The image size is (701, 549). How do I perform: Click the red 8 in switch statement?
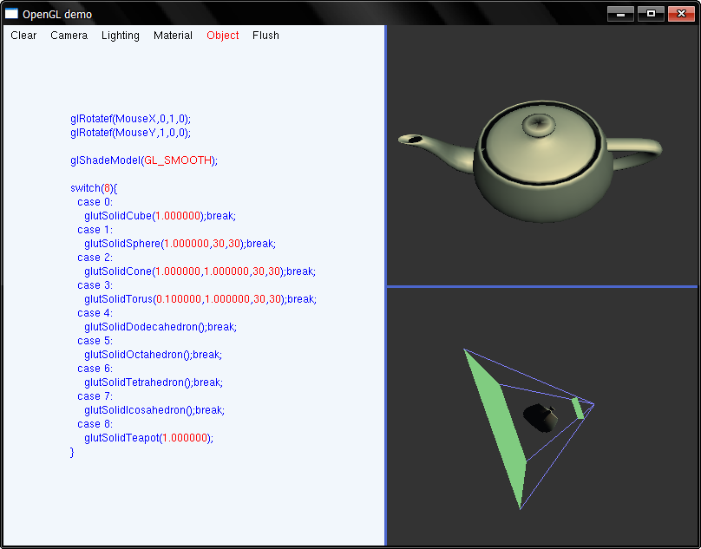pos(107,188)
